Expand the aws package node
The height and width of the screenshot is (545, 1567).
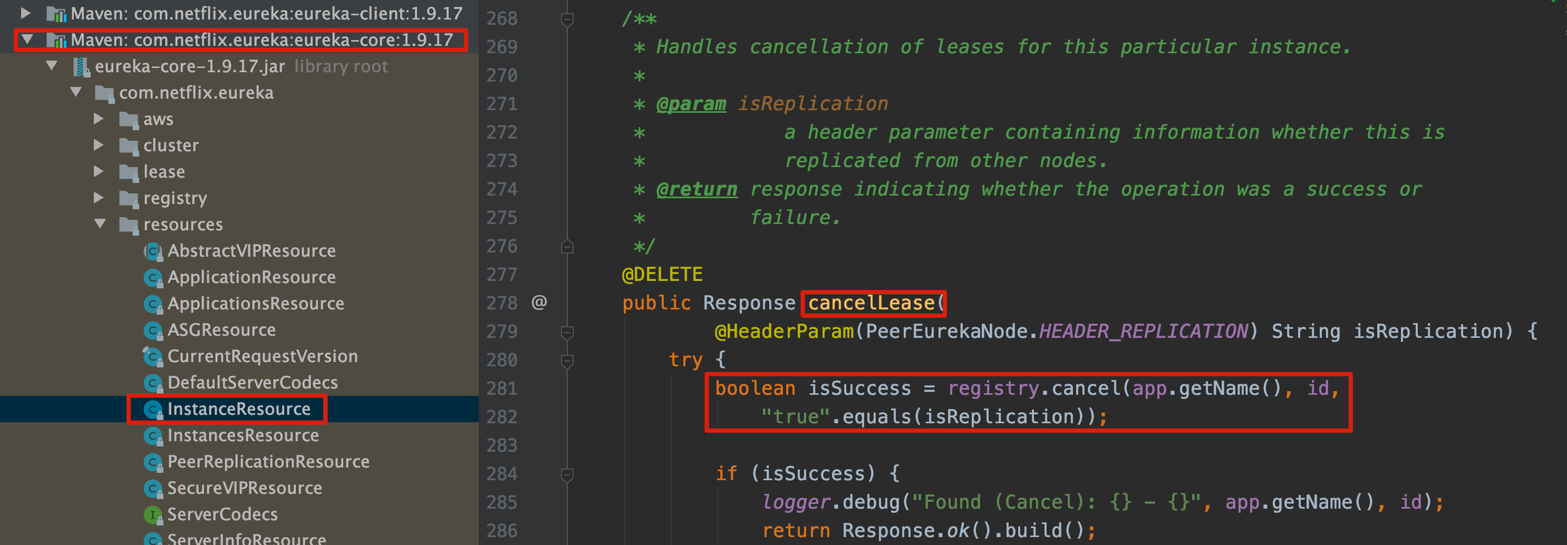tap(99, 119)
